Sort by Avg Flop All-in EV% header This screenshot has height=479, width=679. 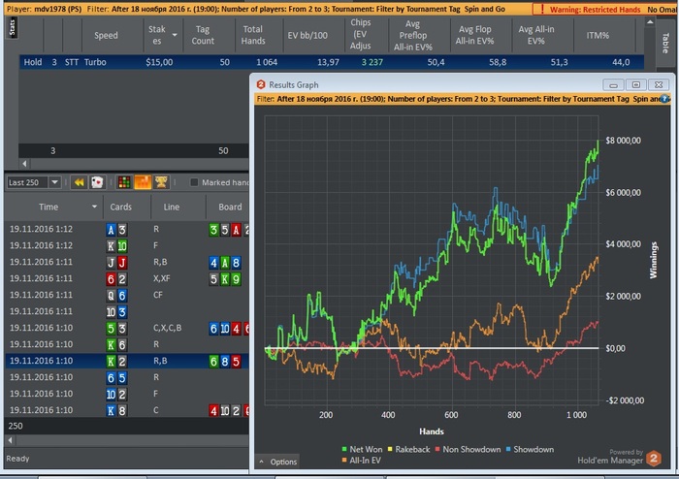tap(474, 36)
